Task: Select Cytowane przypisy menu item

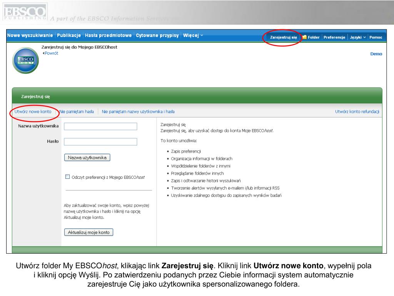Action: 157,35
